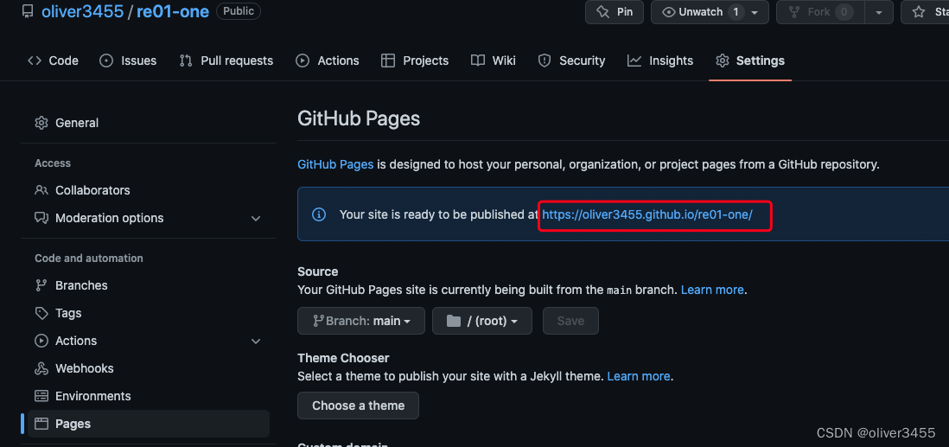Image resolution: width=949 pixels, height=447 pixels.
Task: Click the Wiki book icon
Action: (478, 61)
